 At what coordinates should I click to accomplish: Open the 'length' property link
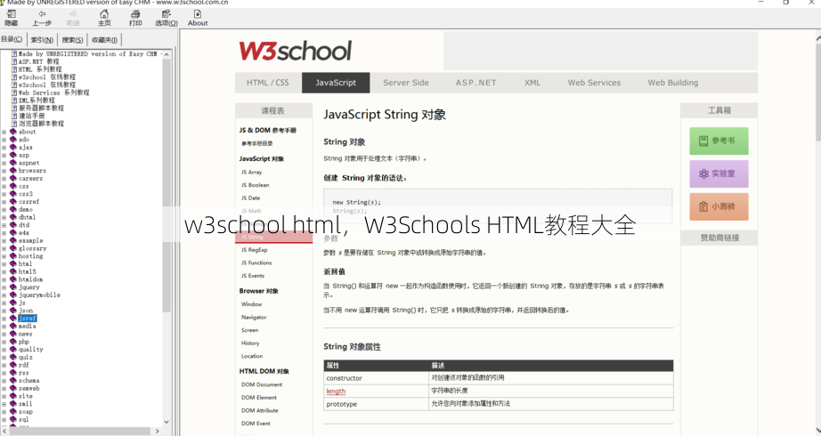pyautogui.click(x=336, y=391)
